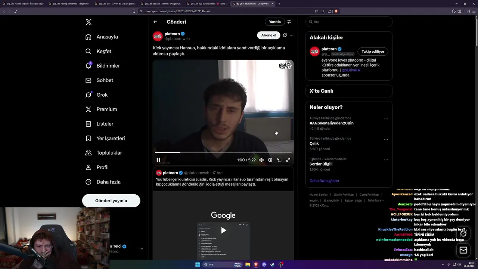478x269 pixels.
Task: Go back with the Gönderi arrow
Action: (155, 22)
